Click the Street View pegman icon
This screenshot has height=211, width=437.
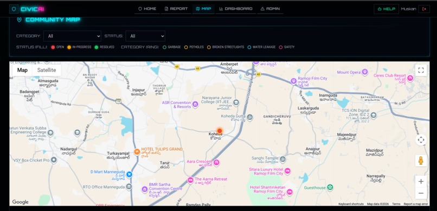pos(421,161)
